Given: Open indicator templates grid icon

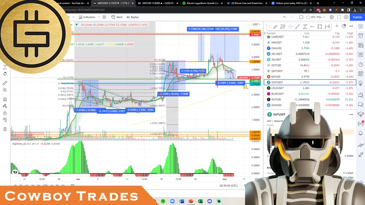Looking at the screenshot, I should [x=104, y=17].
